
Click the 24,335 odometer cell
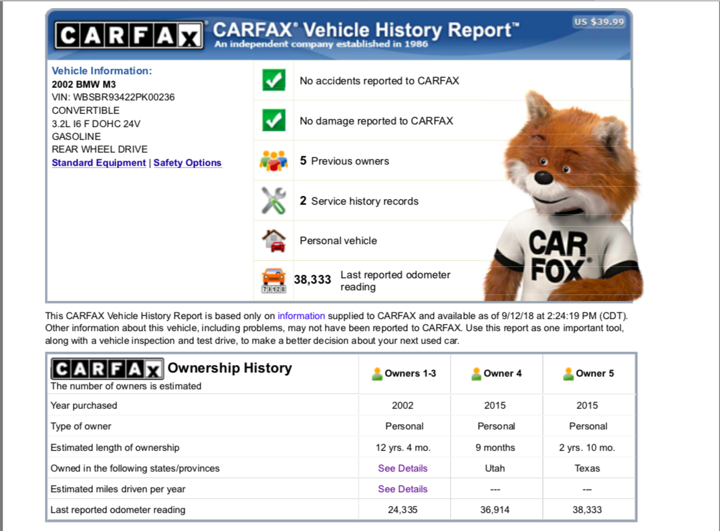click(402, 510)
